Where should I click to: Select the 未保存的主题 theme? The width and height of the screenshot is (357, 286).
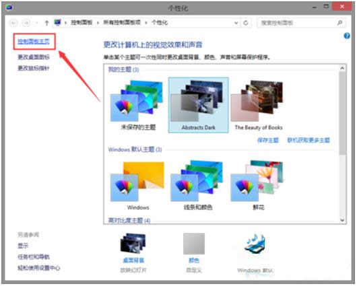pos(137,105)
